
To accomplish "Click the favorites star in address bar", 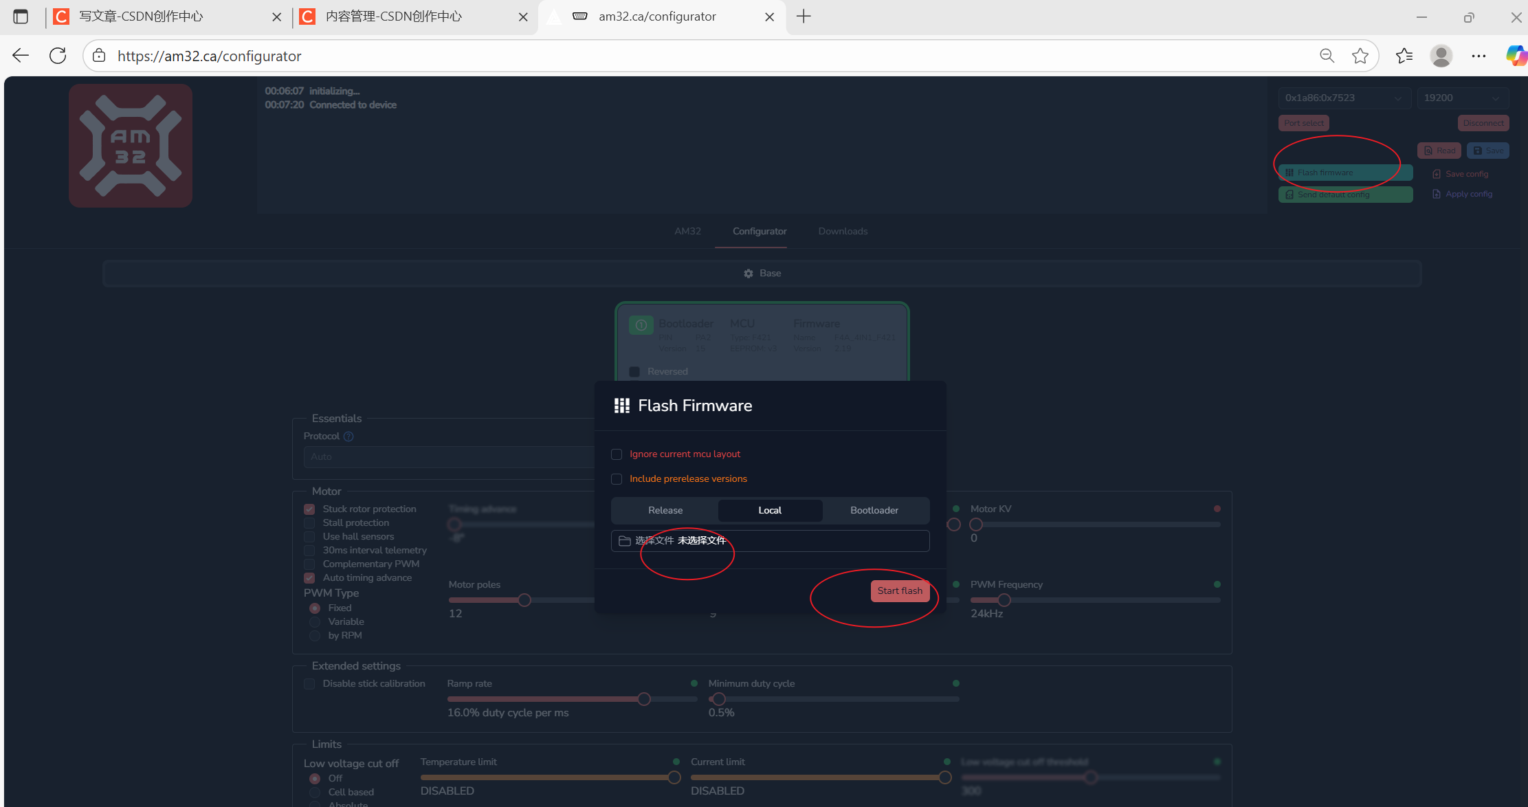I will click(1360, 56).
